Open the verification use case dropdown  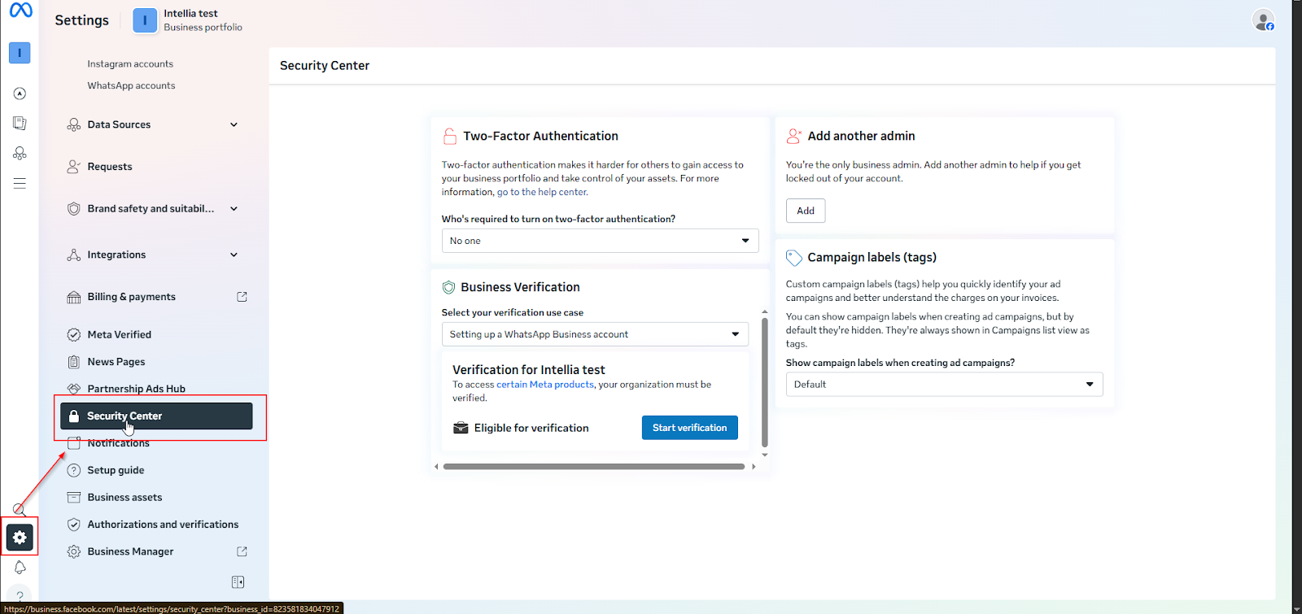point(594,334)
